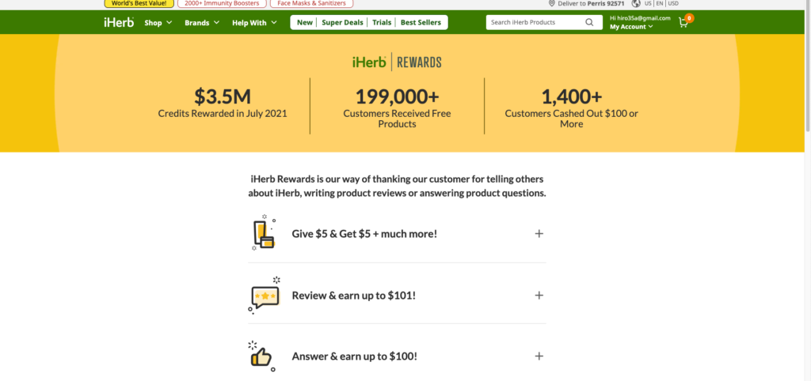Open the My Account dropdown
The width and height of the screenshot is (811, 381).
(631, 27)
